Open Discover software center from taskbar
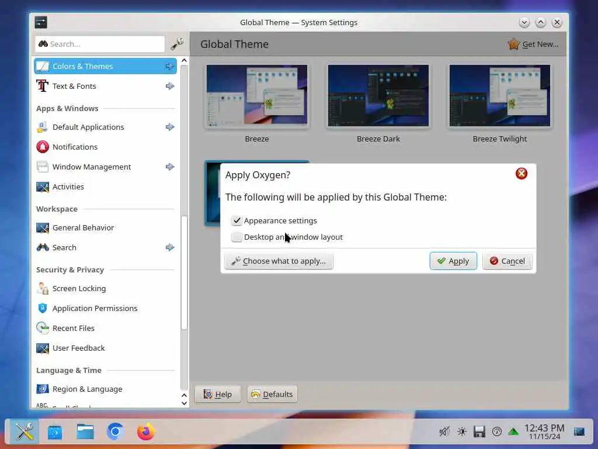 [55, 432]
